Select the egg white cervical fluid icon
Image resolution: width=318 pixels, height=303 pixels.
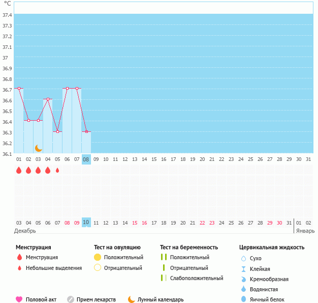tap(243, 299)
